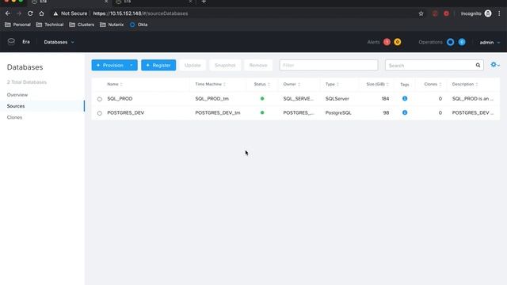The height and width of the screenshot is (285, 507).
Task: Bookmark this page with the star icon
Action: coord(421,13)
